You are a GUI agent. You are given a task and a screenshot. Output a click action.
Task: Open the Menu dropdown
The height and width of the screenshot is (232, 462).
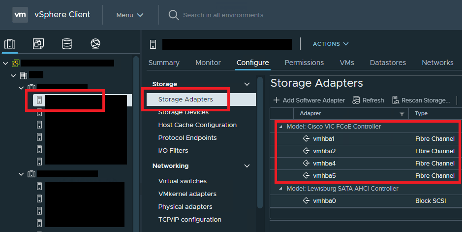tap(129, 15)
